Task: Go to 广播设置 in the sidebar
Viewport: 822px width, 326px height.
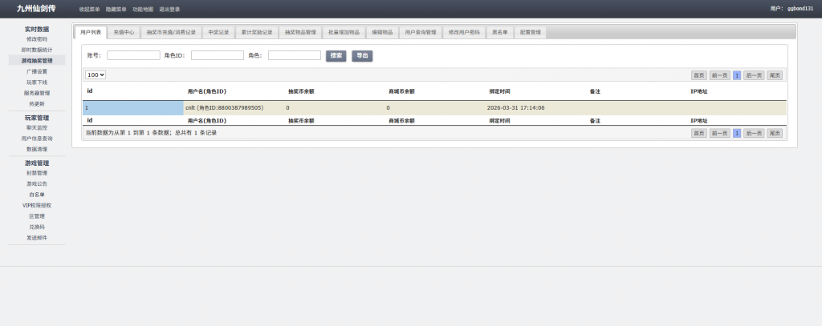Action: [x=37, y=71]
